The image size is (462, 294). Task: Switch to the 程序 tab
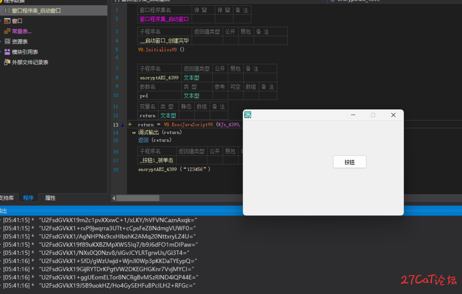(x=28, y=198)
